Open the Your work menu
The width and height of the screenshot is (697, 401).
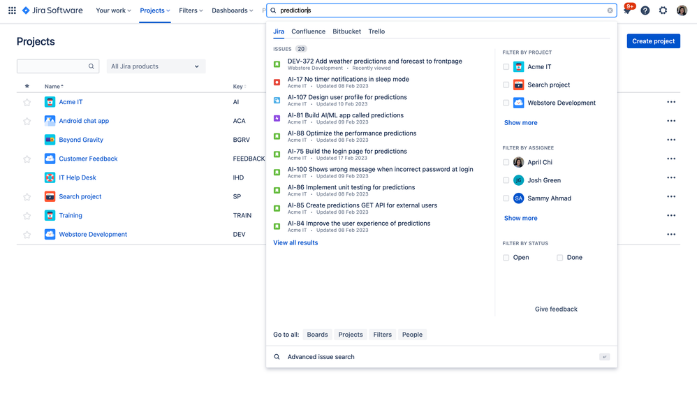(x=113, y=10)
